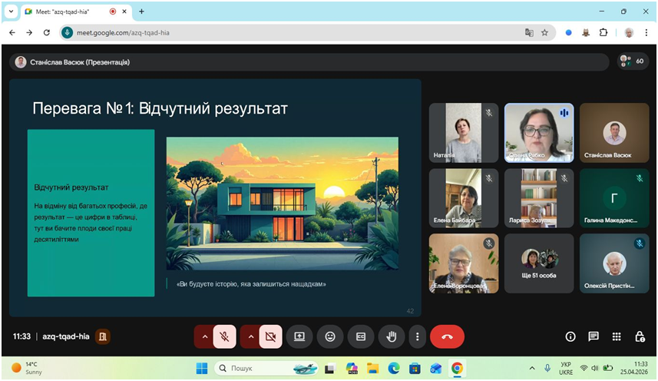Open a new browser tab
This screenshot has width=658, height=381.
[141, 12]
